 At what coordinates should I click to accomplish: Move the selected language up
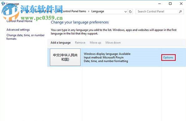coord(95,43)
